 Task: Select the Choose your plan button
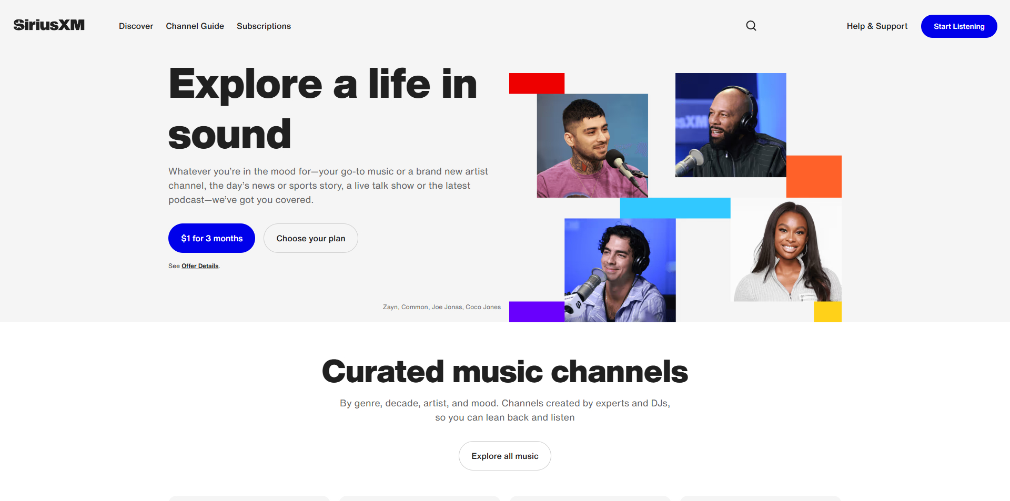point(311,238)
